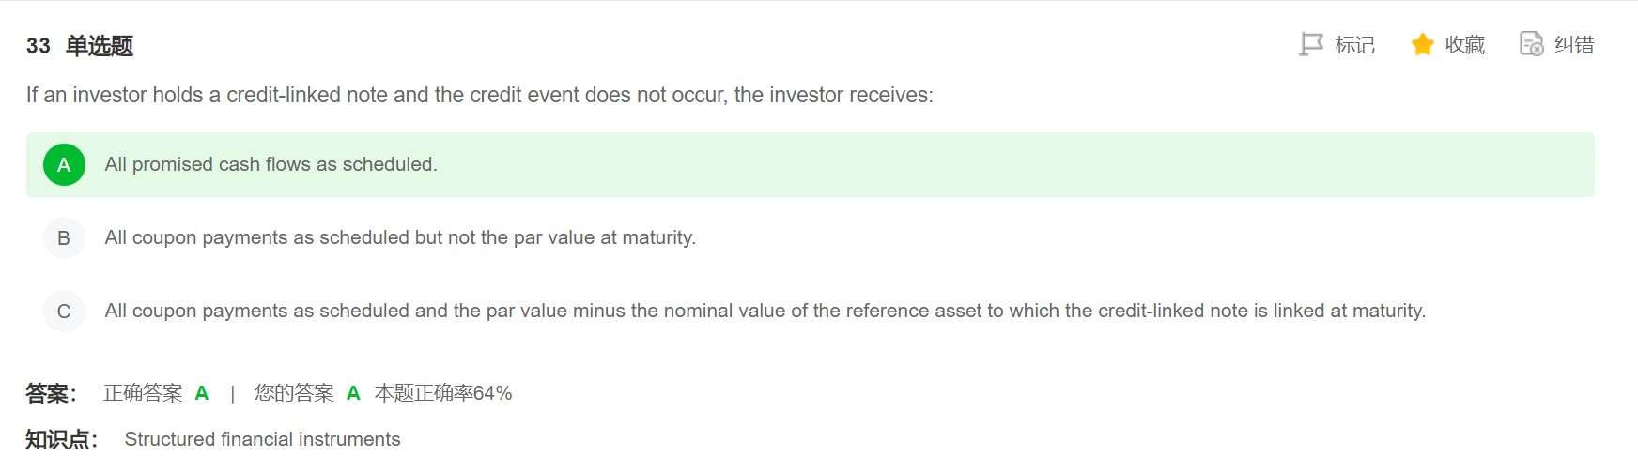Screen dimensions: 1638x457
Task: Open the Structured financial instruments knowledge point
Action: [x=262, y=439]
